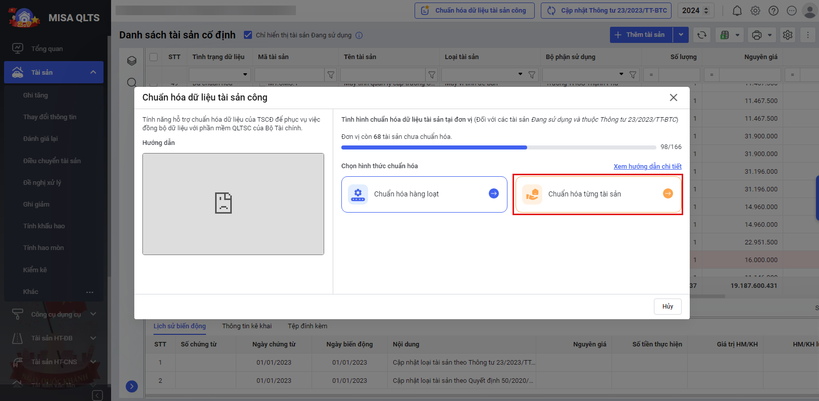Viewport: 819px width, 401px height.
Task: Click the Hủy button in dialog
Action: coord(668,307)
